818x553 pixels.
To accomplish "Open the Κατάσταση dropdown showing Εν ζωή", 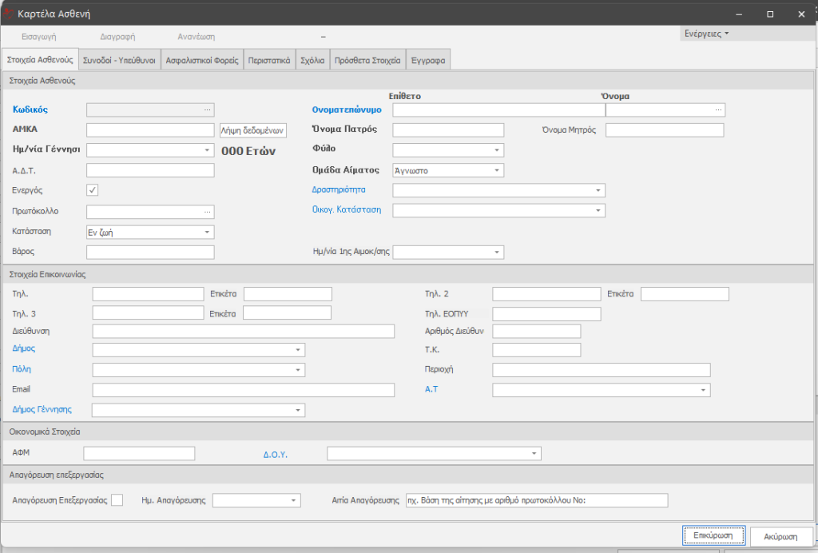I will [208, 232].
